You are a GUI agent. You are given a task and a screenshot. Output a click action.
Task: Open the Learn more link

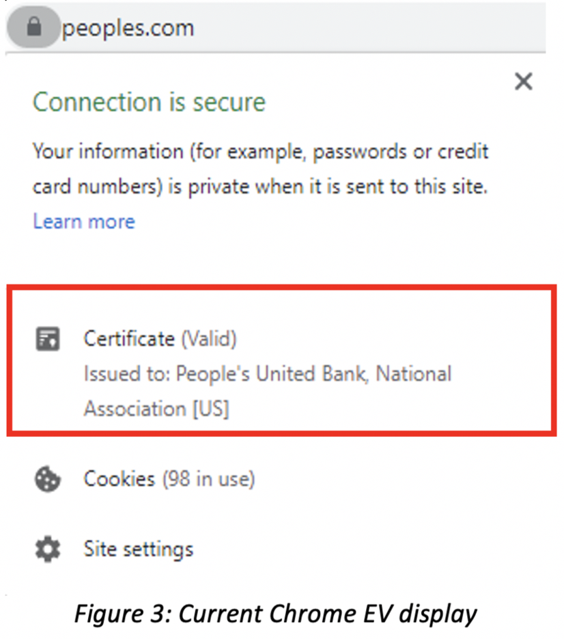point(84,221)
